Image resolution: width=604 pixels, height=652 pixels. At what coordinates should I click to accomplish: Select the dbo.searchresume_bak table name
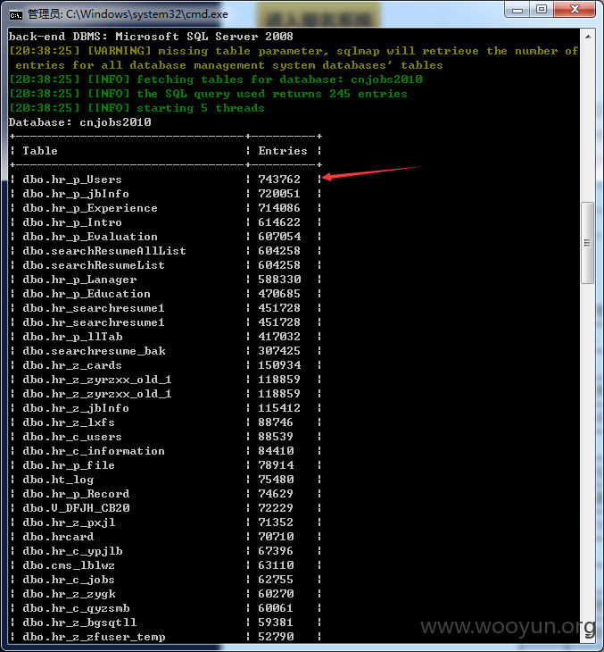click(94, 351)
